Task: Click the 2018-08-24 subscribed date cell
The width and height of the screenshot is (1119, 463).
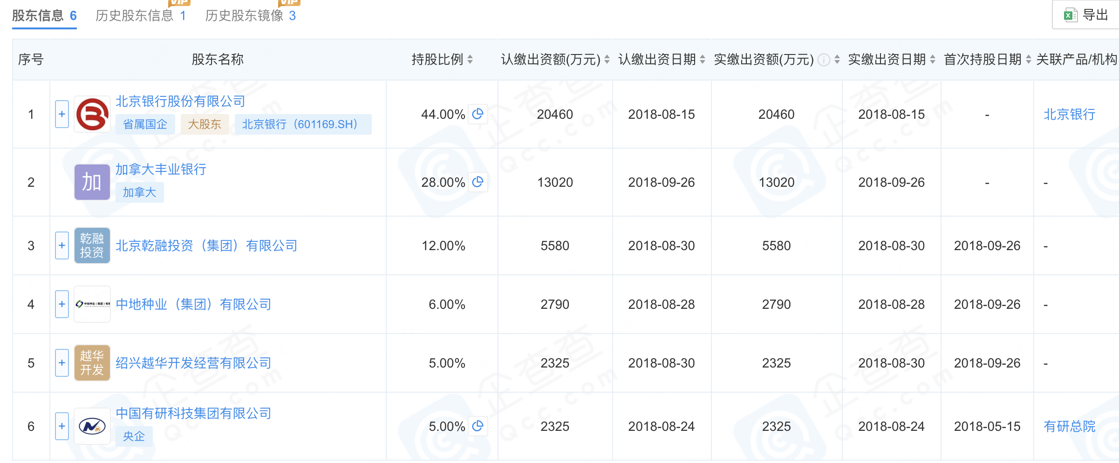Action: click(662, 426)
